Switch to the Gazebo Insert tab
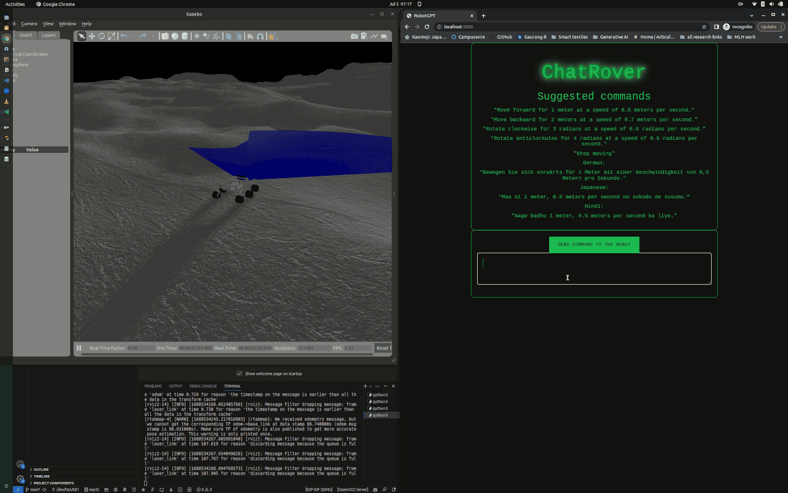The width and height of the screenshot is (788, 493). [x=26, y=35]
